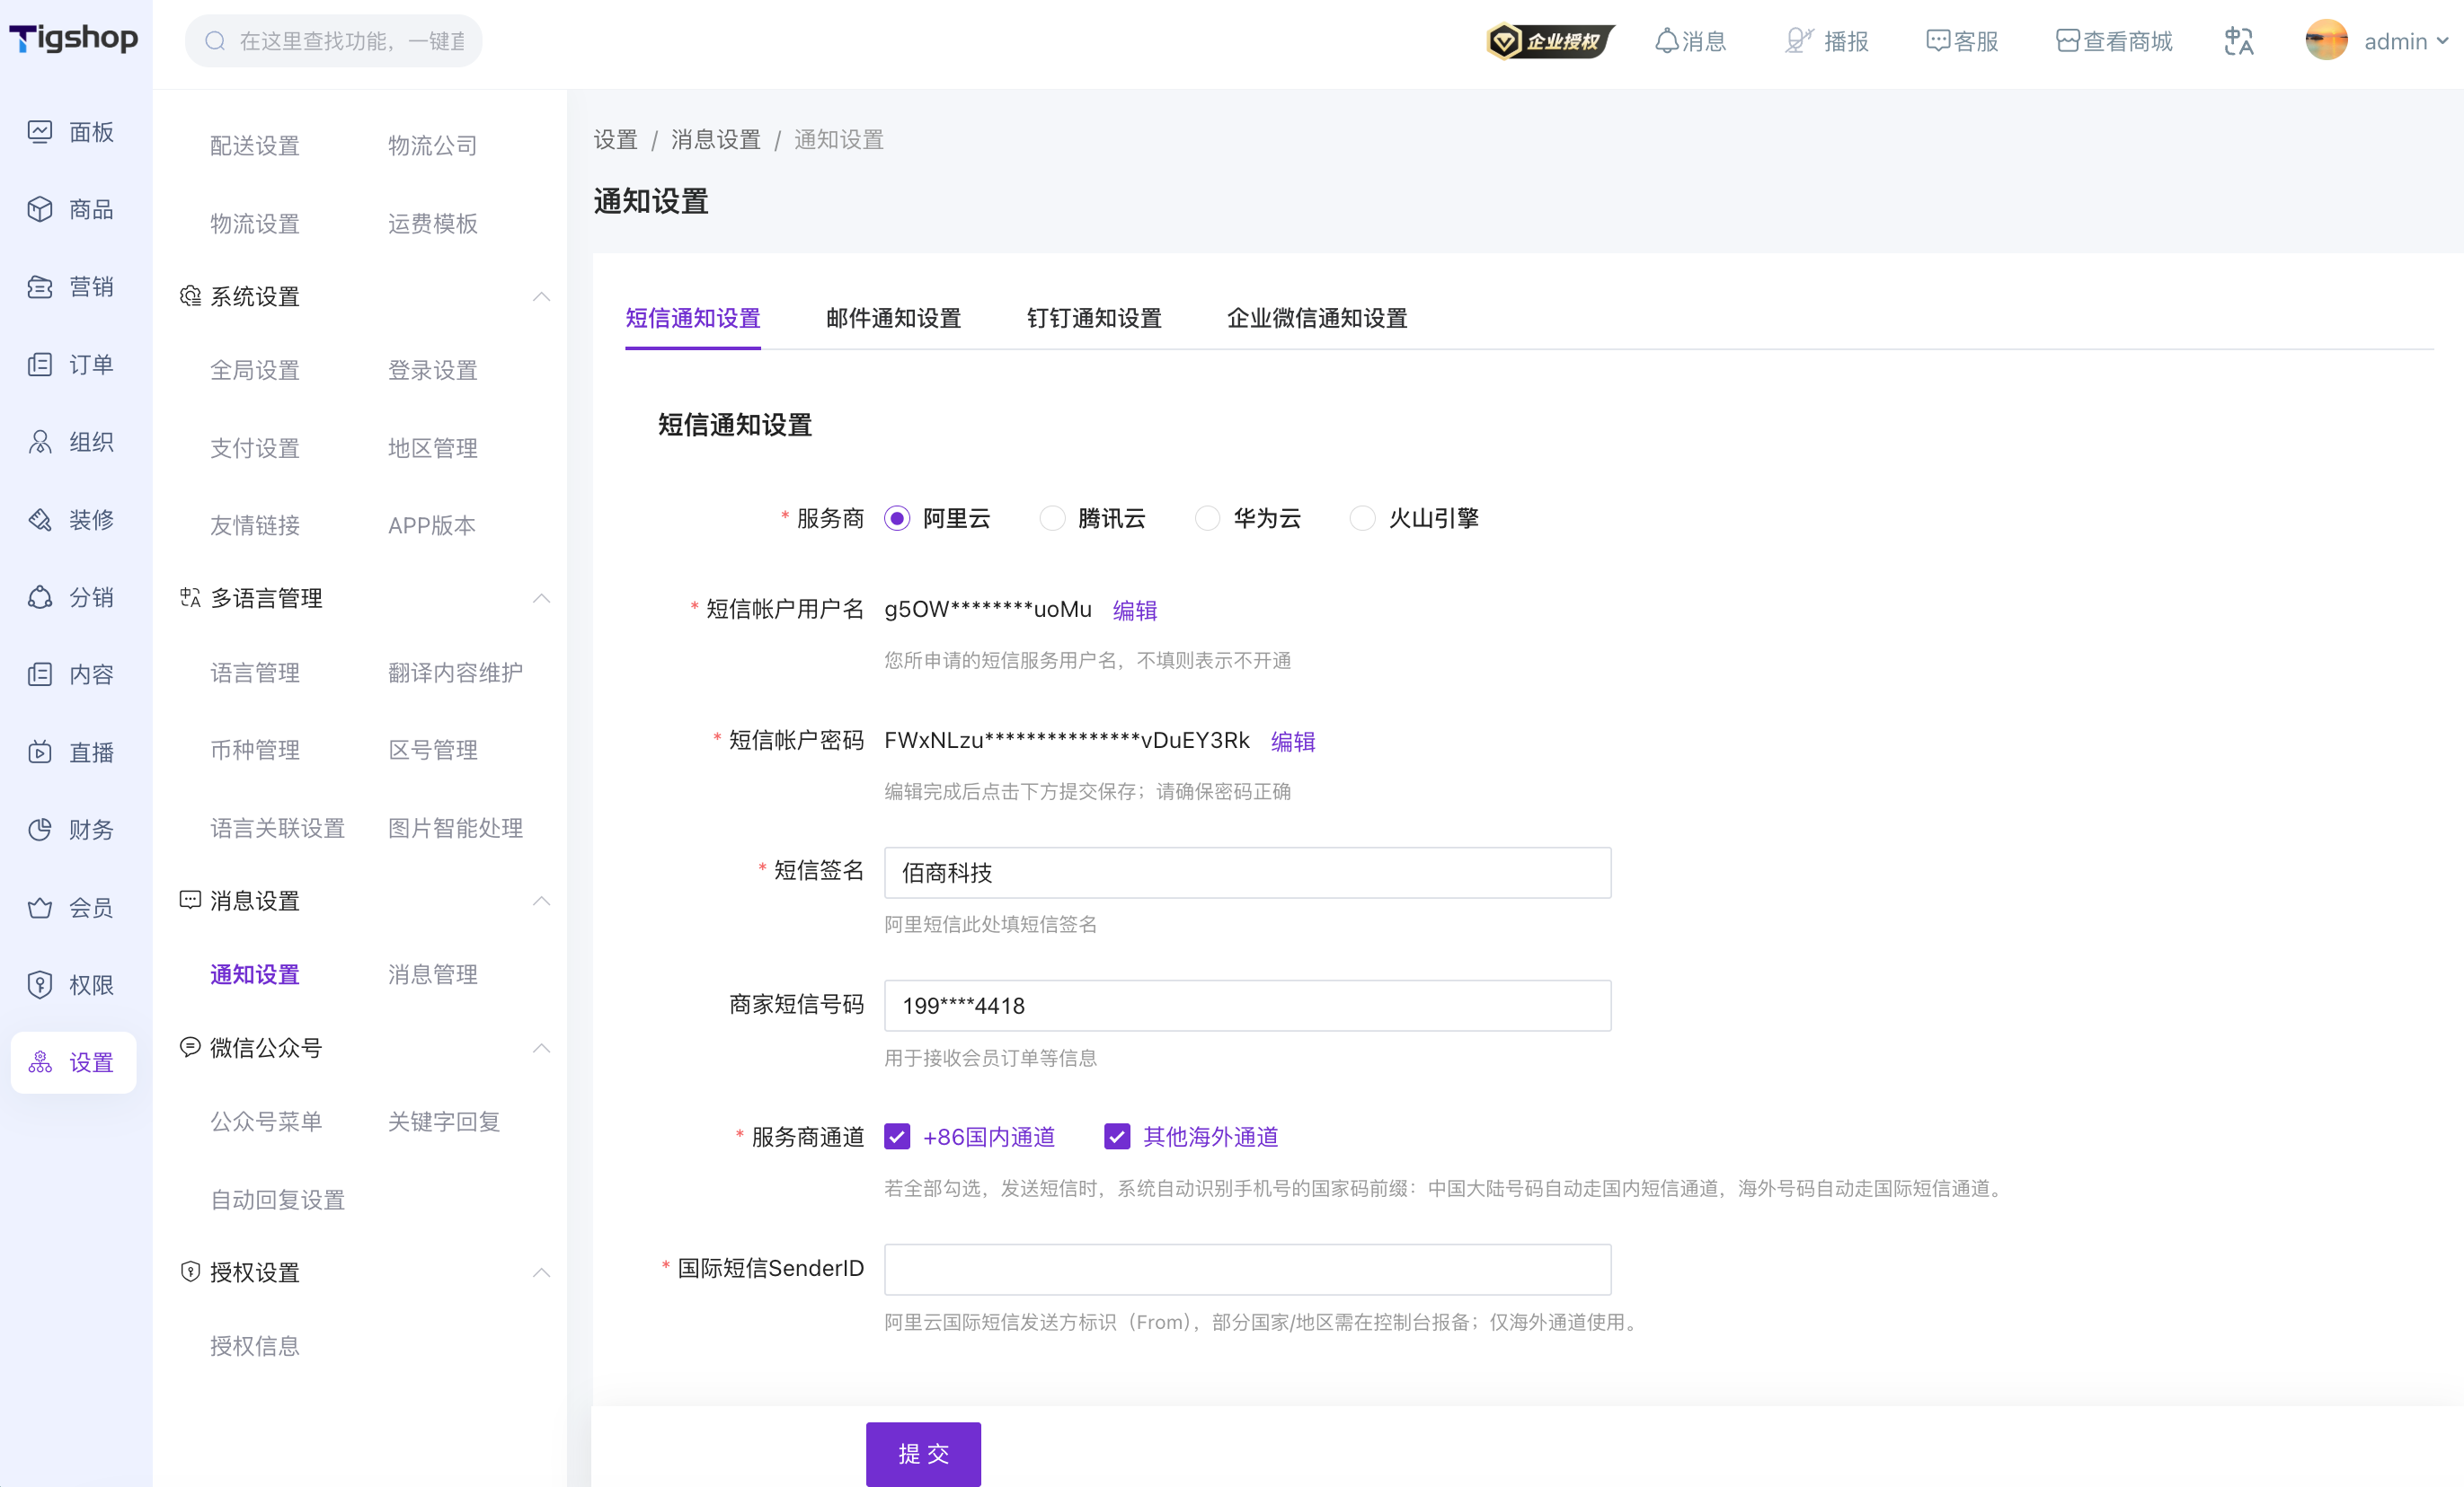Select the 内容 content icon
Viewport: 2464px width, 1487px height.
click(x=40, y=674)
